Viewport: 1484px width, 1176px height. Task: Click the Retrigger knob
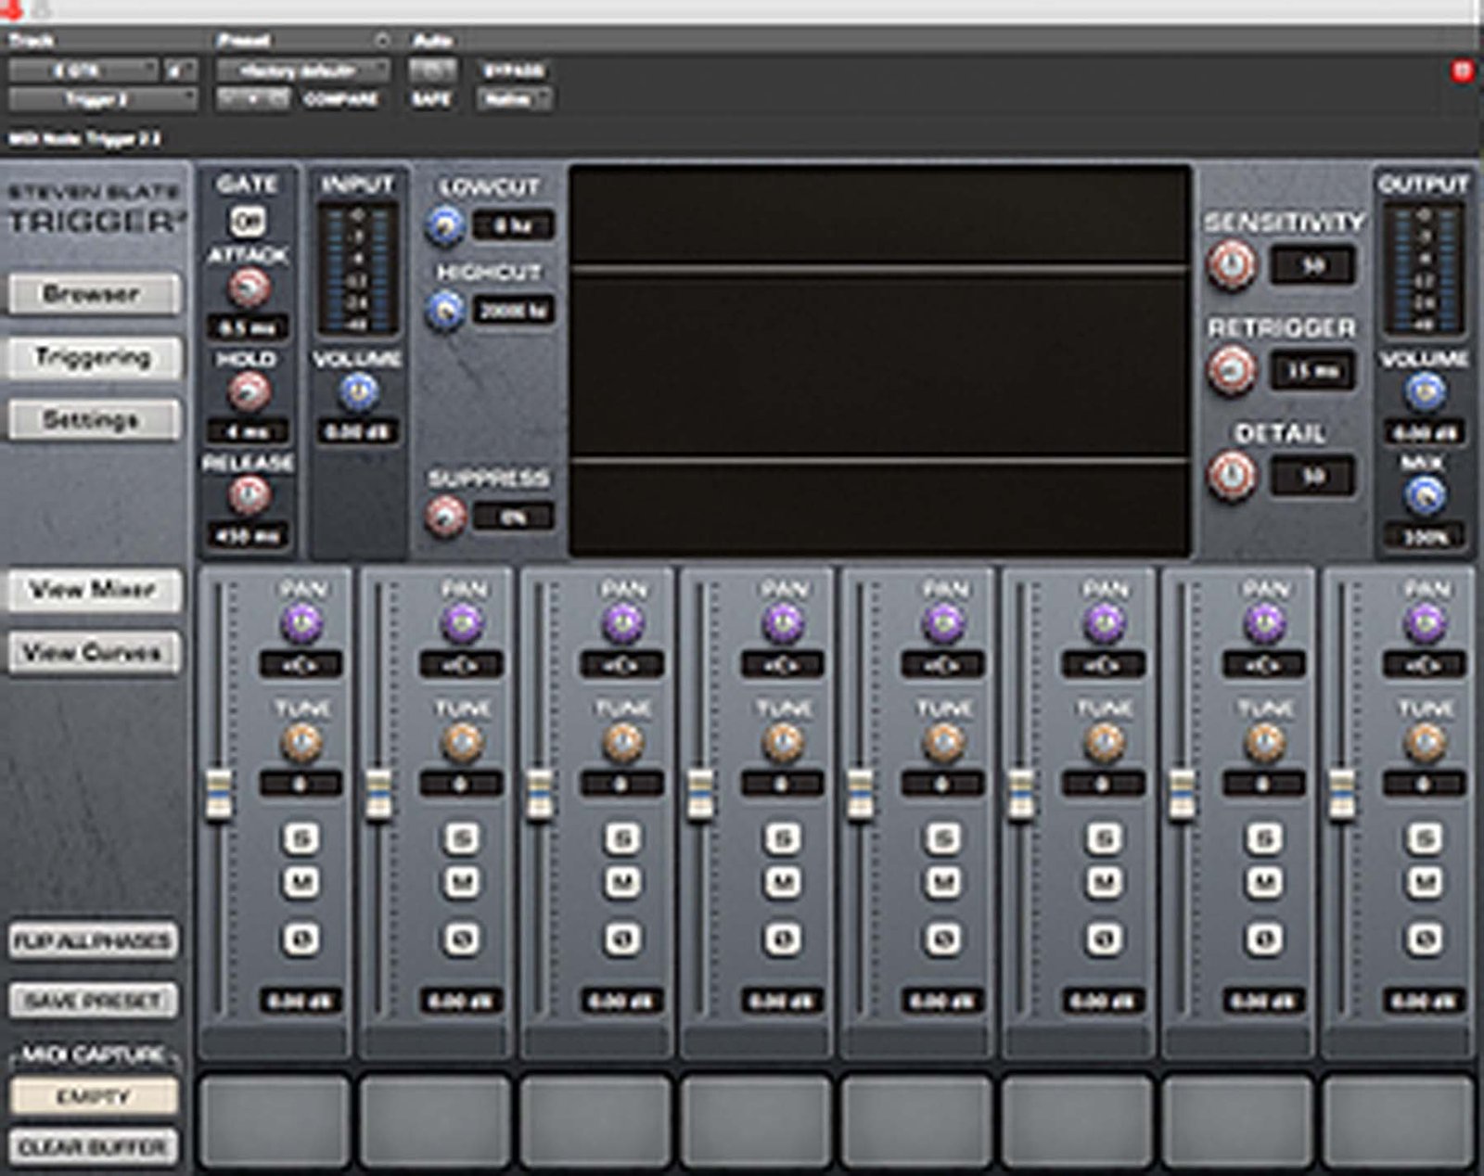[1232, 371]
